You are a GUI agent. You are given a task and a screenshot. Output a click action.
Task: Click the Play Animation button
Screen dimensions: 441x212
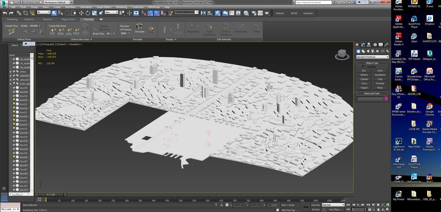358,205
